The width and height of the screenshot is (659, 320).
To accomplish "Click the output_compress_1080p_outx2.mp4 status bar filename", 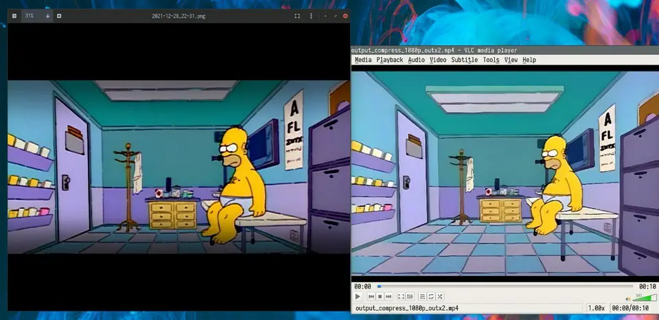I will (407, 308).
